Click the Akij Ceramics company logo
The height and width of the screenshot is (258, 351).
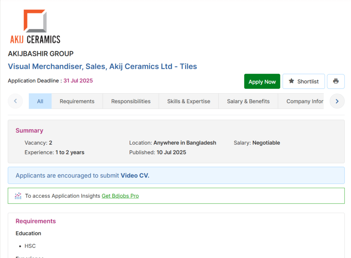coord(35,26)
